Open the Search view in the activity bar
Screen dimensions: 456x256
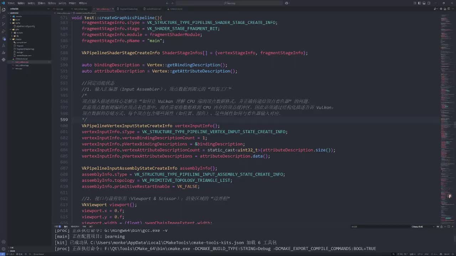(x=4, y=17)
